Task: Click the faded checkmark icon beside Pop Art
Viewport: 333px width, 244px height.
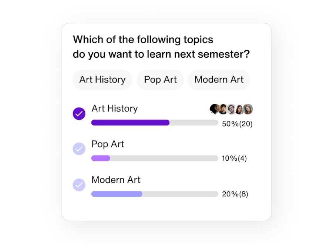Action: click(x=79, y=149)
